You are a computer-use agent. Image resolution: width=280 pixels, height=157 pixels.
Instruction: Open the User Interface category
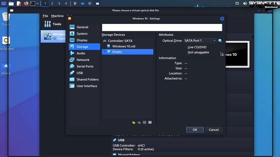(x=84, y=86)
